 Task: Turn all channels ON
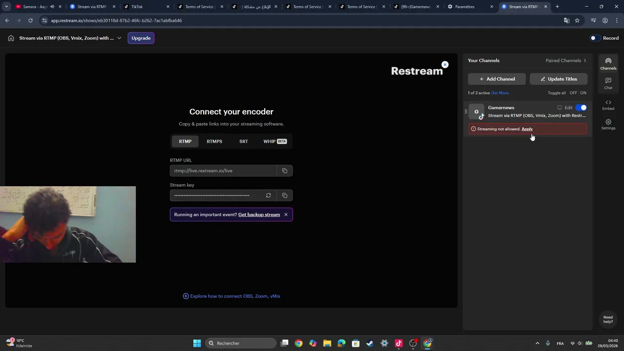583,93
